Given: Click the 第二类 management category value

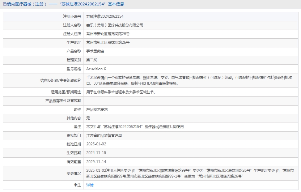Looking at the screenshot, I should pos(92,60).
